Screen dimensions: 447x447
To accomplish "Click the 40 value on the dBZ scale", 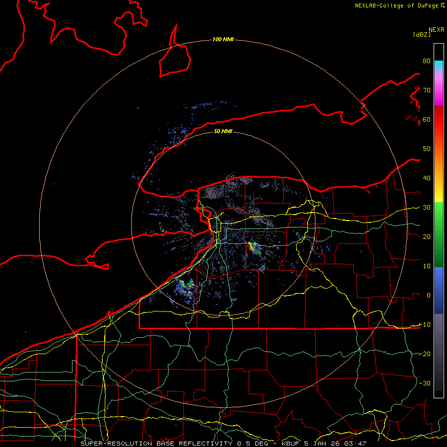I will coord(427,178).
